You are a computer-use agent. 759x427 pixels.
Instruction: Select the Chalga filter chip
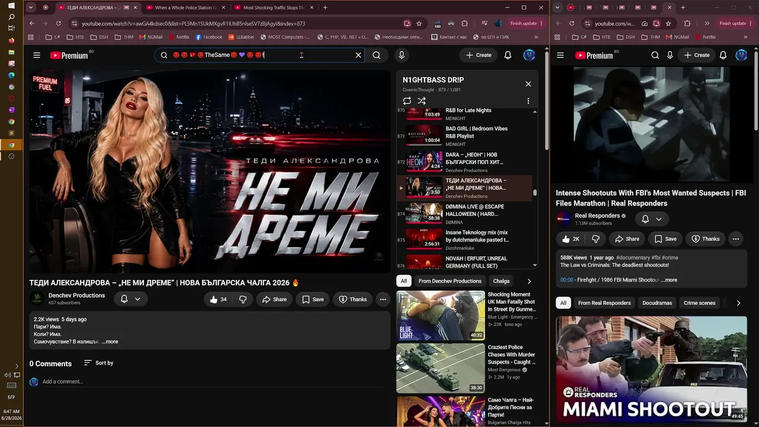[501, 281]
